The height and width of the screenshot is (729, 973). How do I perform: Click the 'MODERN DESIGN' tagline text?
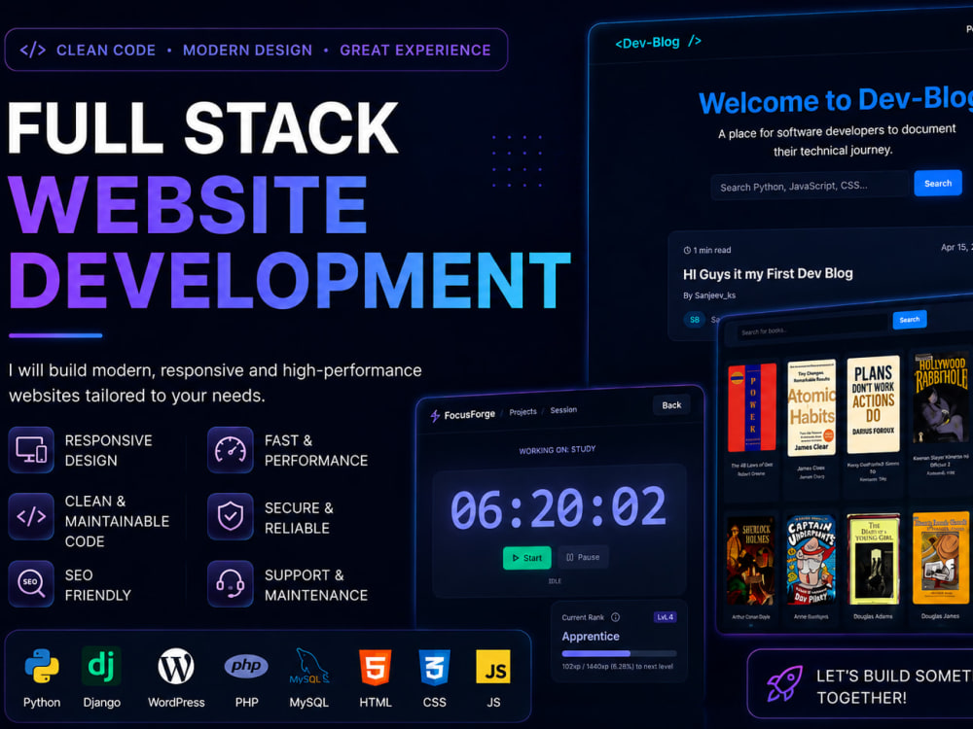click(x=247, y=51)
